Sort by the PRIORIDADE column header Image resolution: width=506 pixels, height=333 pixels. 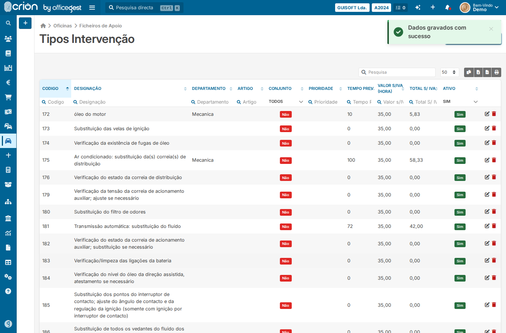pyautogui.click(x=325, y=88)
